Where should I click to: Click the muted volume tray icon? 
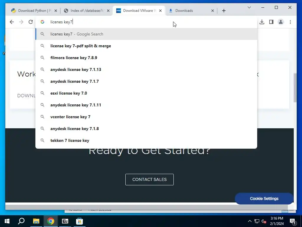coord(264,221)
